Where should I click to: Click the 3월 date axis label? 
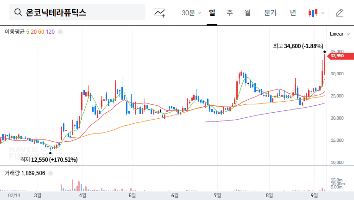click(x=38, y=195)
